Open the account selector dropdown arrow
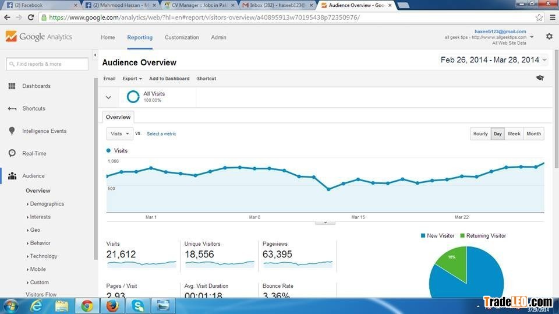The width and height of the screenshot is (559, 314). tap(532, 37)
